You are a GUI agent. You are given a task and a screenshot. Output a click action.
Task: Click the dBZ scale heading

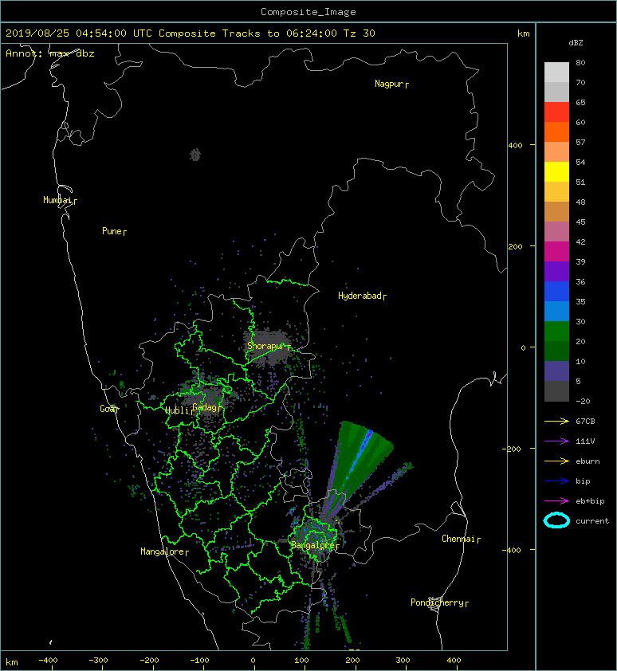coord(576,43)
